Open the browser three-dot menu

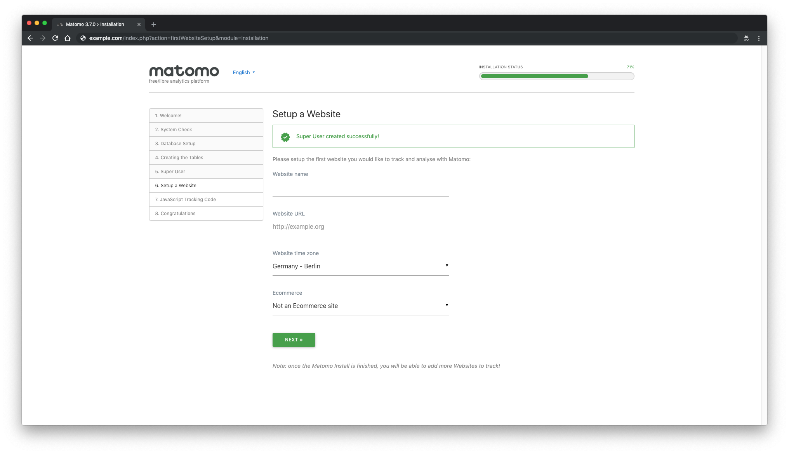[759, 38]
